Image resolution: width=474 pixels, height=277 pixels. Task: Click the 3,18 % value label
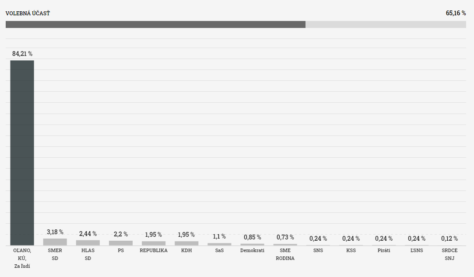pos(55,232)
